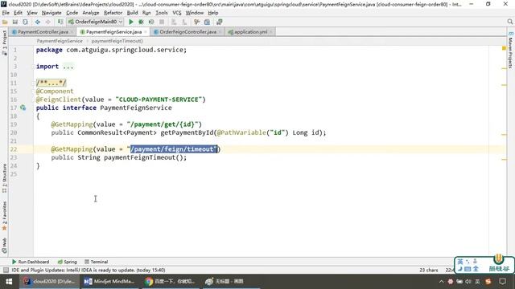Open the File menu
Screen dimensions: 515x289
[x=6, y=13]
